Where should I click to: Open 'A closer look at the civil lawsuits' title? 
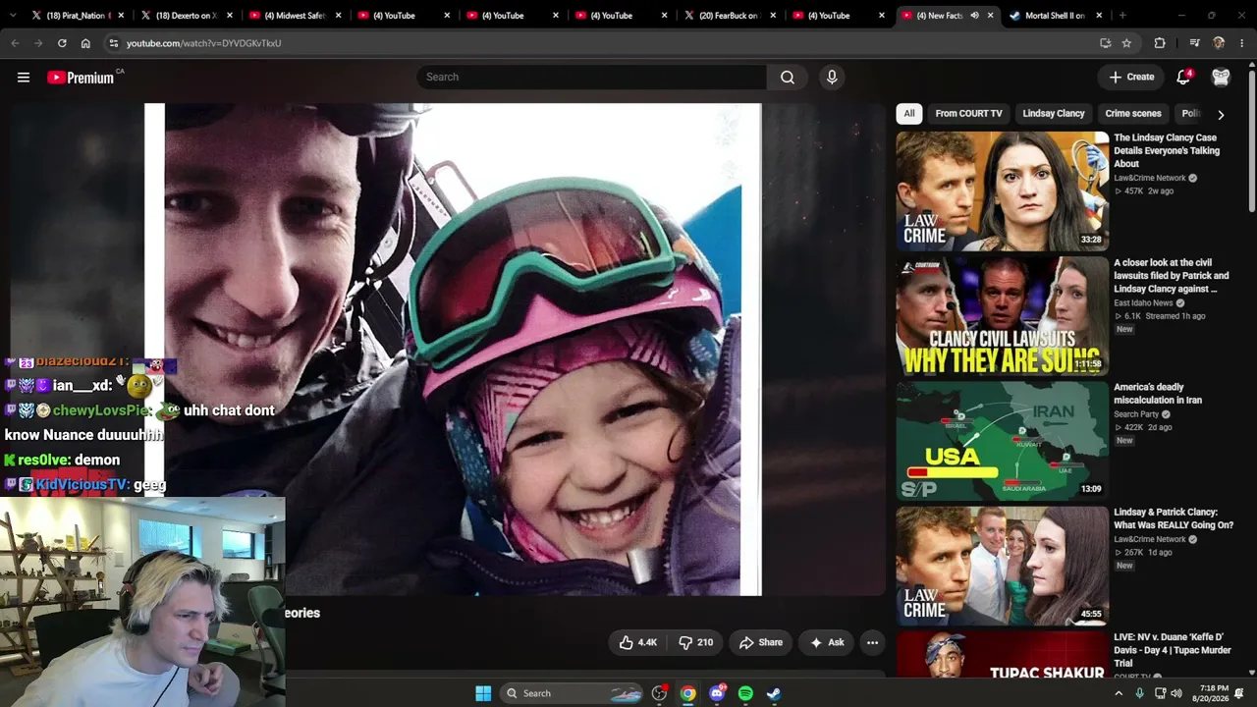pyautogui.click(x=1171, y=276)
